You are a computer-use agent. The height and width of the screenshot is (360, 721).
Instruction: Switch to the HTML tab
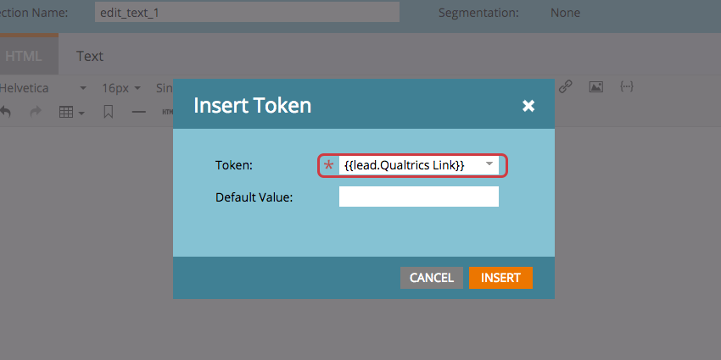pyautogui.click(x=24, y=56)
